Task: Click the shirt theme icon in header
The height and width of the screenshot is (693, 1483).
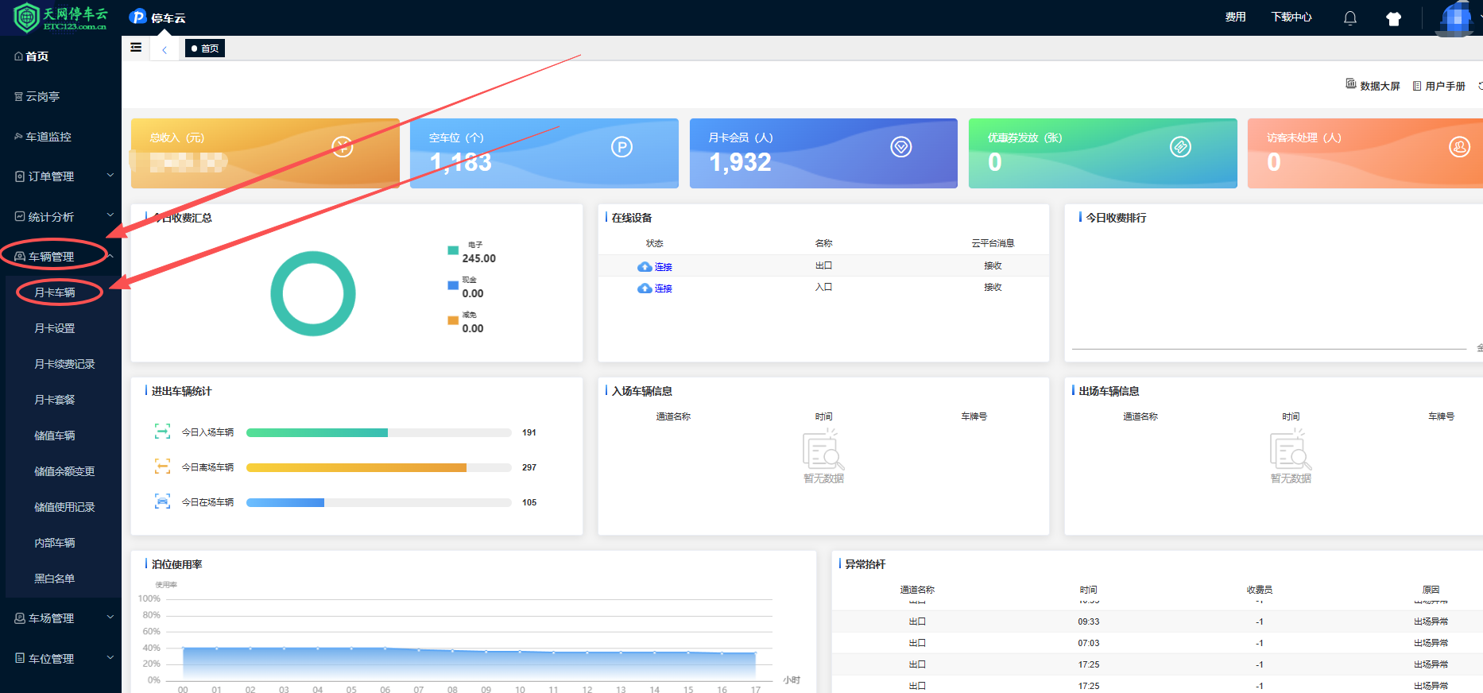Action: pos(1393,18)
